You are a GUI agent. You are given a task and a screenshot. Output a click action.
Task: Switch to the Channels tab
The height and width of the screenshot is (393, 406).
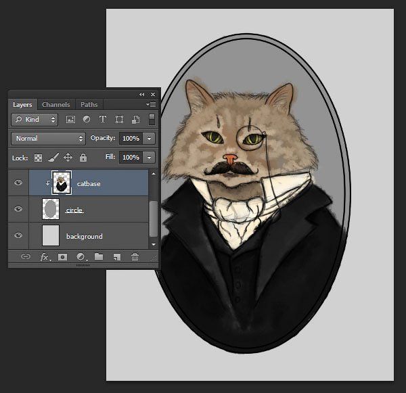[x=56, y=105]
